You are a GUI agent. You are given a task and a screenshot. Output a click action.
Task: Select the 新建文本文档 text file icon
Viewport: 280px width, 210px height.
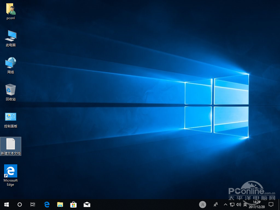[11, 146]
